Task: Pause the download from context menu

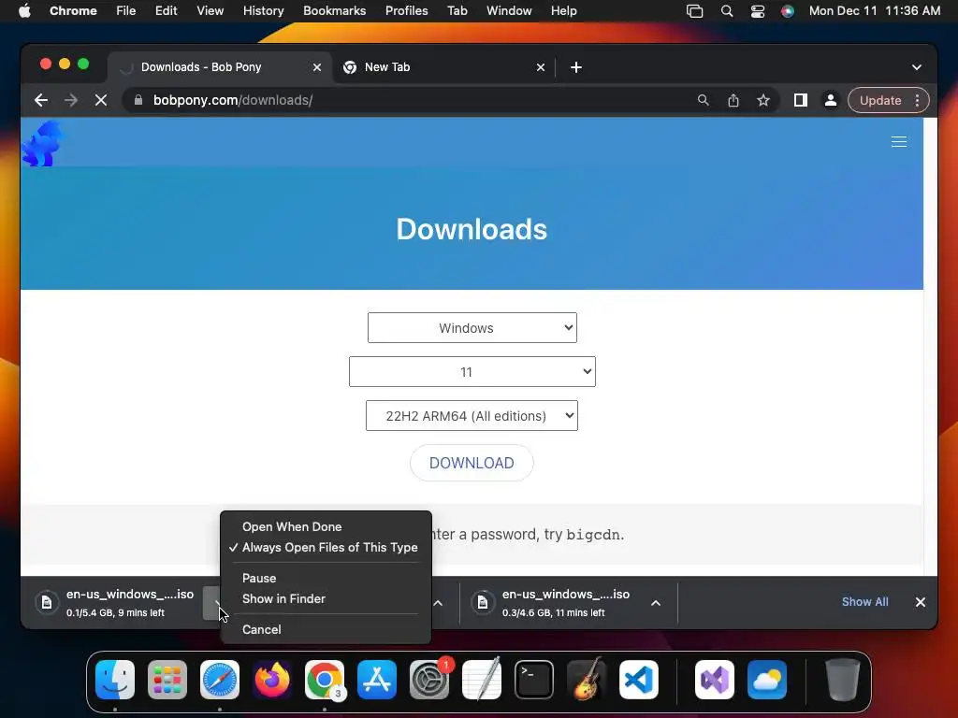Action: coord(326,578)
